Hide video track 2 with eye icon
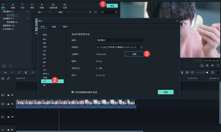The image size is (221, 132). tap(12, 104)
